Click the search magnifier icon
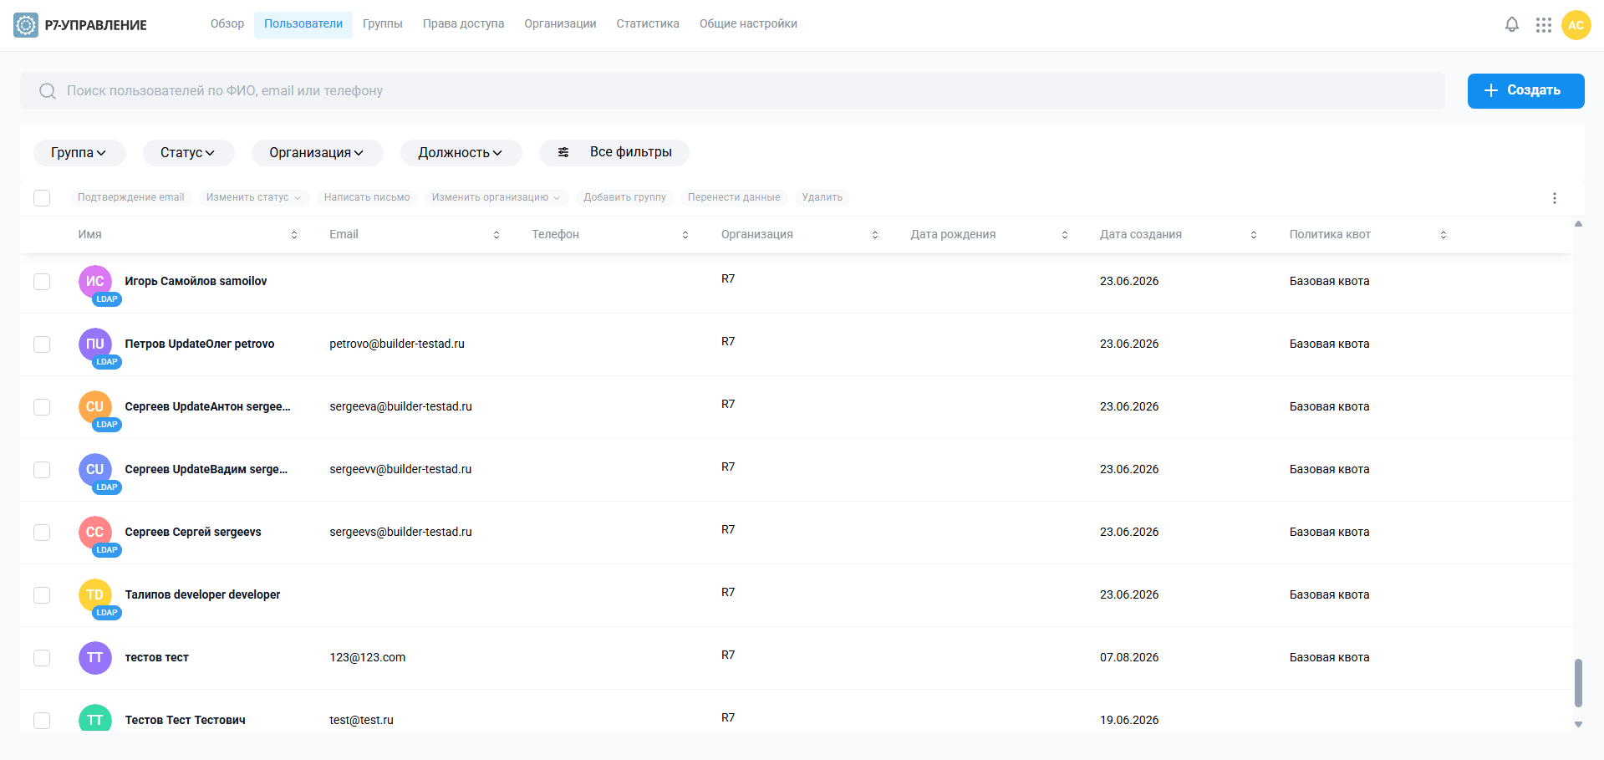Screen dimensions: 1604x760 (48, 90)
